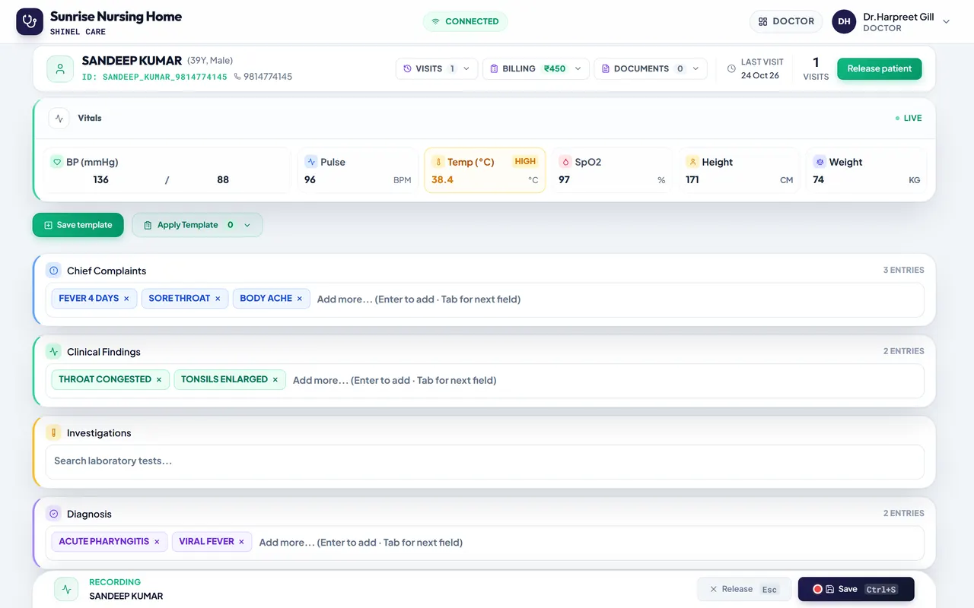The width and height of the screenshot is (974, 608).
Task: Click the patient ID SANDEEP_KUMAR_9814774145
Action: pyautogui.click(x=154, y=77)
